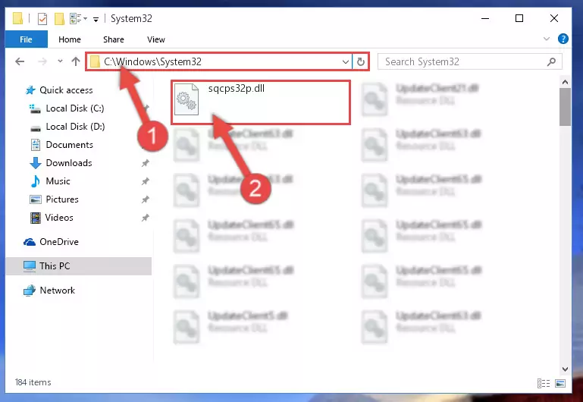Click the Downloads blue arrow icon
The image size is (583, 402).
coord(36,163)
